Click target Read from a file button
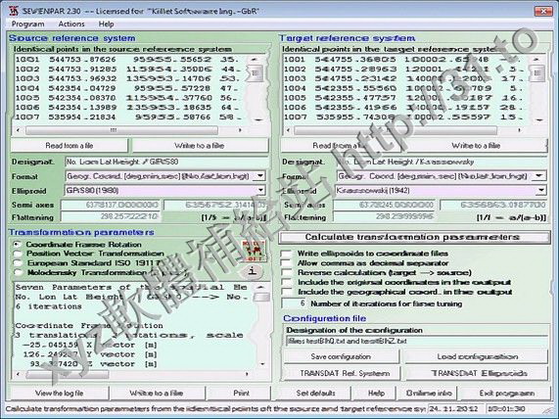This screenshot has height=419, width=559. [x=339, y=146]
